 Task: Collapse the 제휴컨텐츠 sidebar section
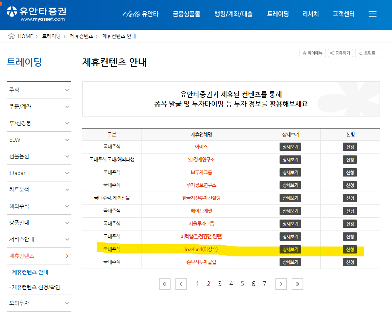click(x=39, y=256)
